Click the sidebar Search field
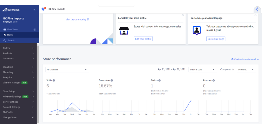The width and height of the screenshot is (266, 124). tap(19, 40)
